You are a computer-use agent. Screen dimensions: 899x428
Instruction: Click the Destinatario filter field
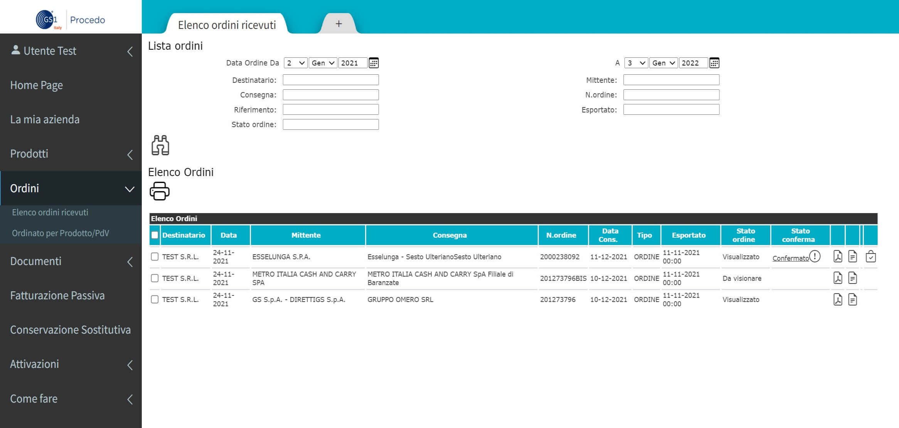[x=331, y=80]
